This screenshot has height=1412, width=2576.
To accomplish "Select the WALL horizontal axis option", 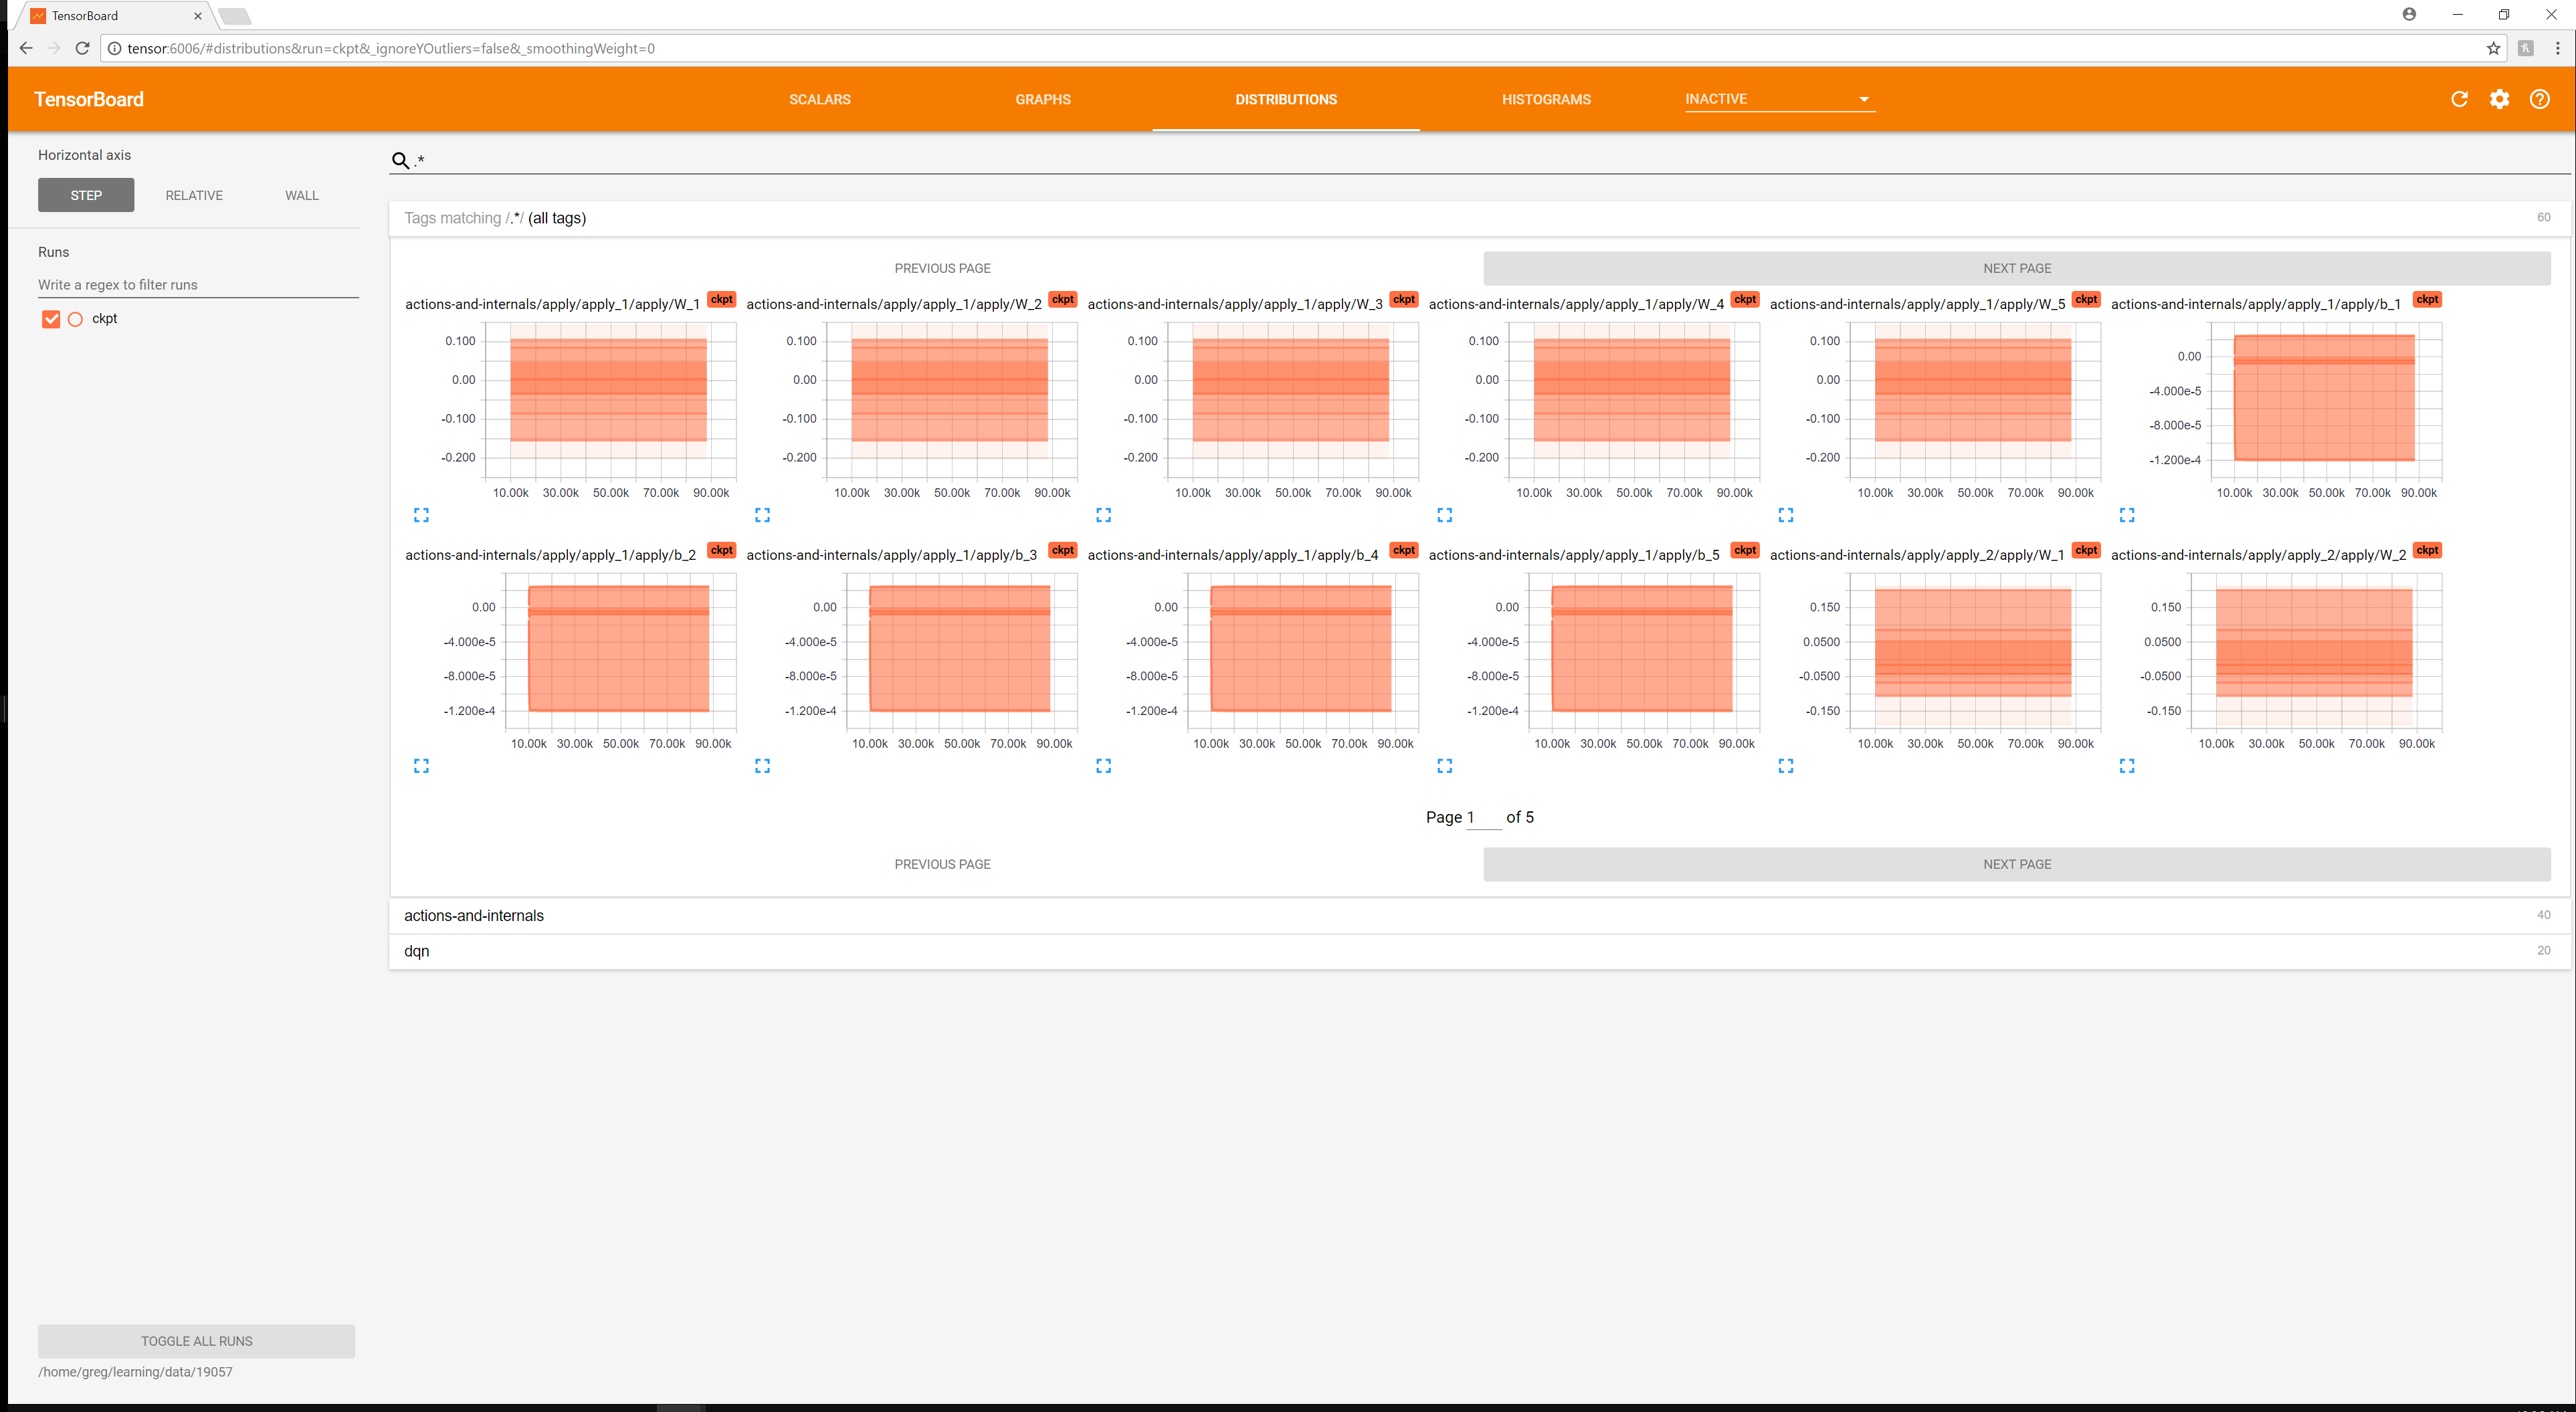I will point(300,195).
